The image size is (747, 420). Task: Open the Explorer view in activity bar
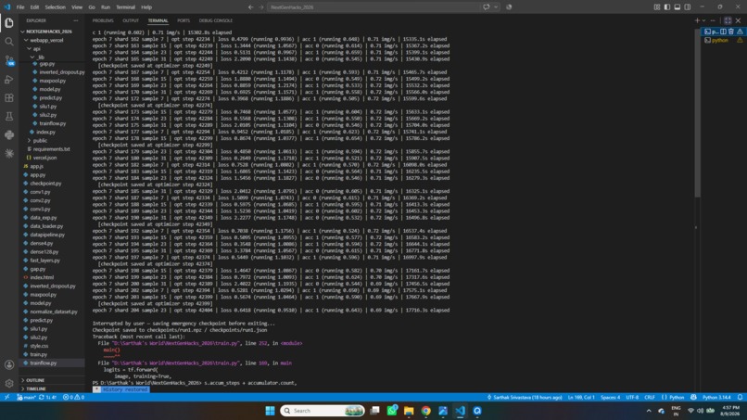(9, 23)
